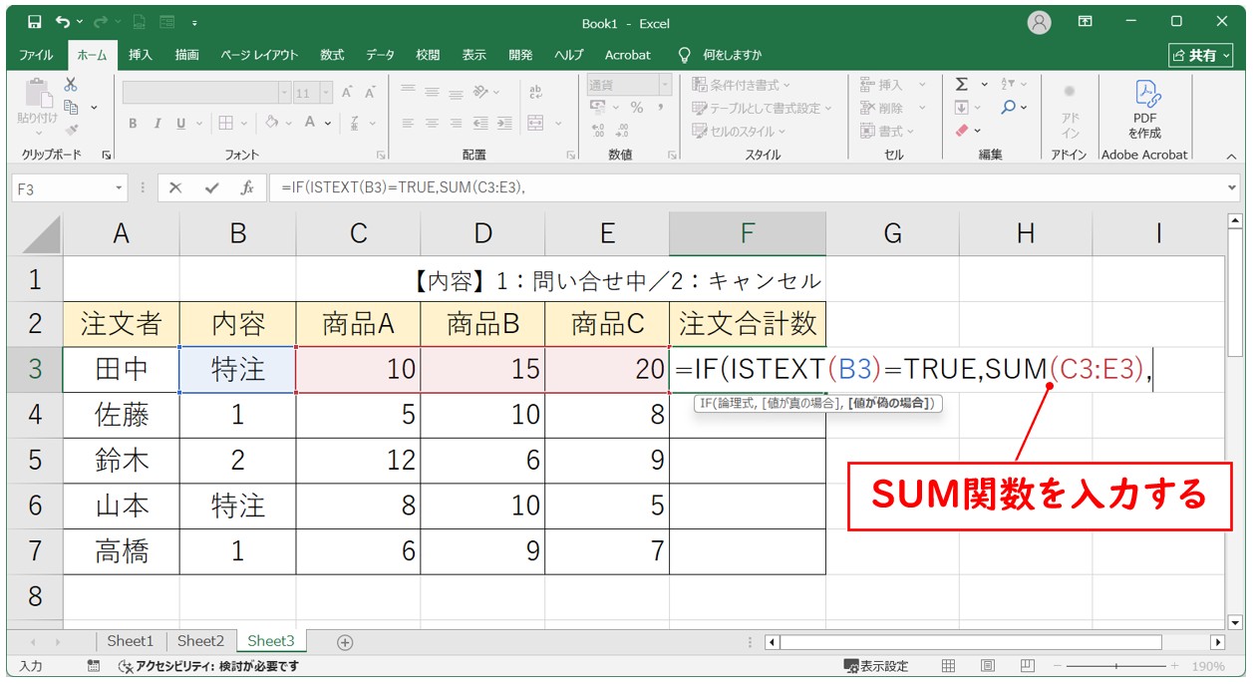Click the Clear eraser icon

point(962,131)
